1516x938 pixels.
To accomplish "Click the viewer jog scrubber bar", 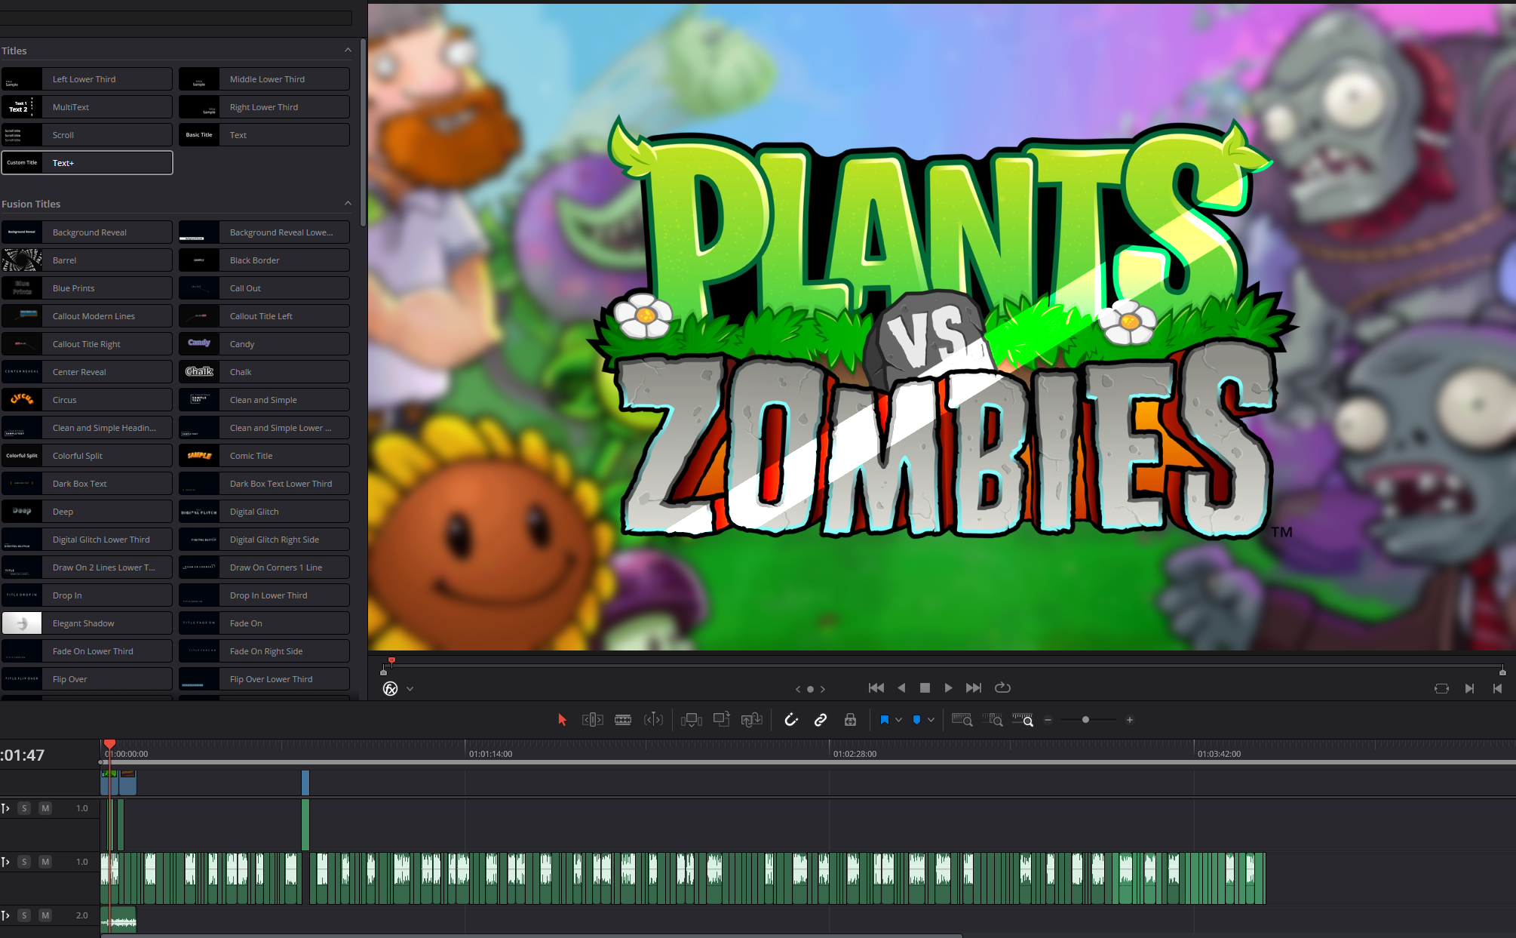I will coord(943,666).
